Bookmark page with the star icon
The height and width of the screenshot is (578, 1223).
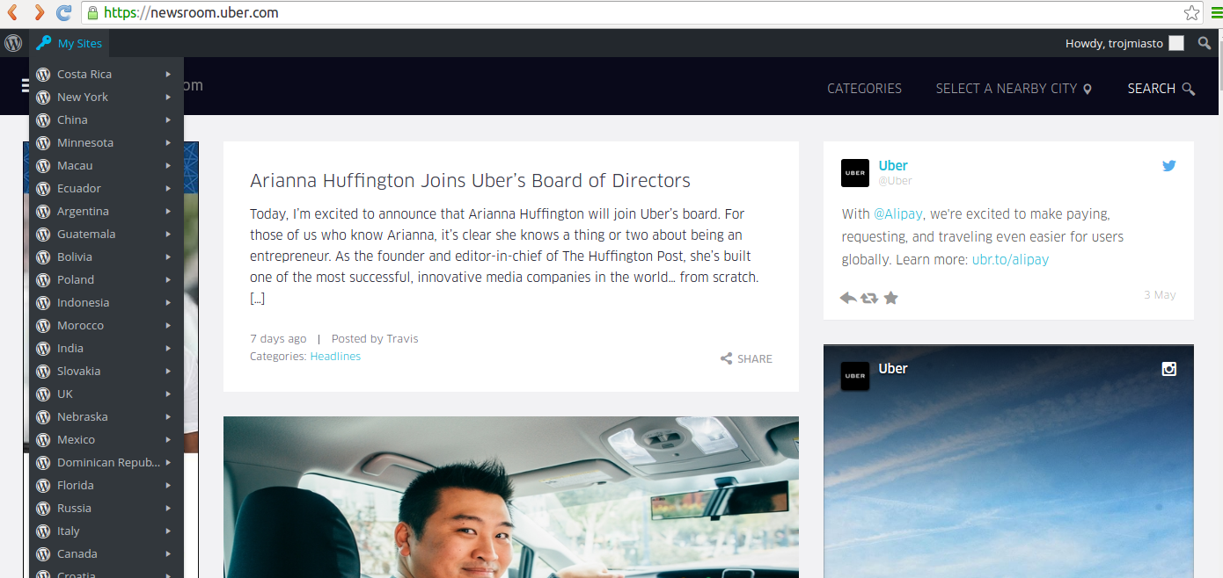1191,13
